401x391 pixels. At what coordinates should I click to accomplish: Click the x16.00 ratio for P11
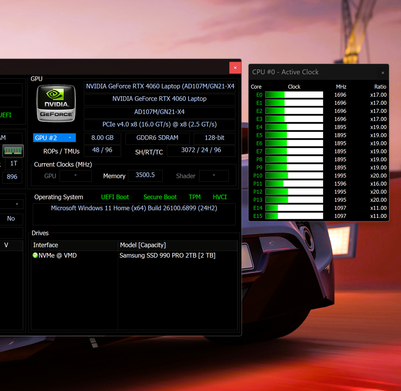pos(378,184)
